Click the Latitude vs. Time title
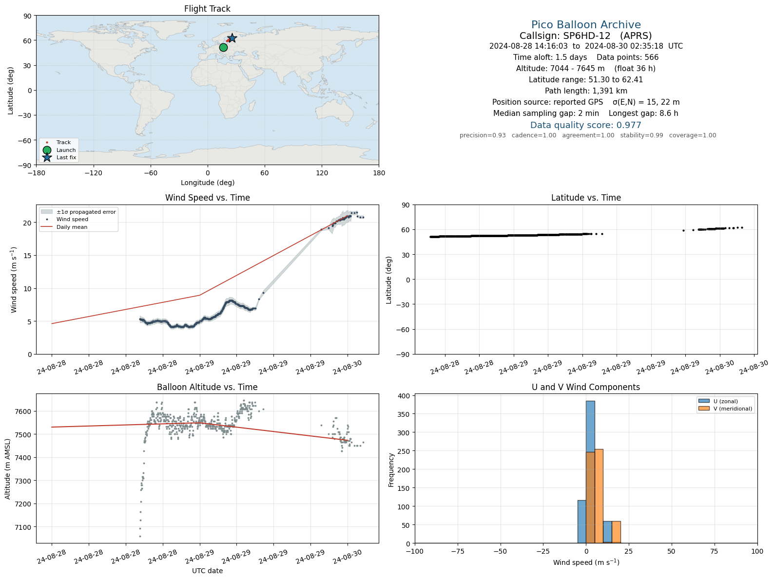 [x=586, y=198]
